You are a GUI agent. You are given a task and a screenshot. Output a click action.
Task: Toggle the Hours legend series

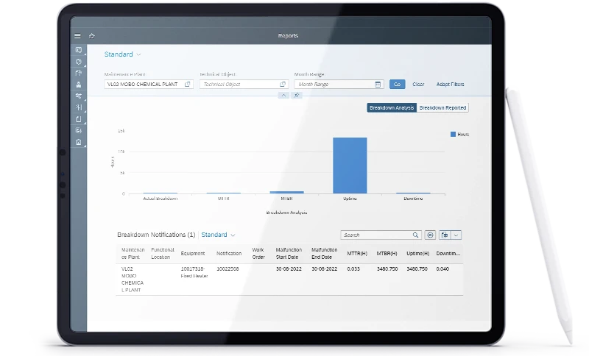[x=459, y=135]
